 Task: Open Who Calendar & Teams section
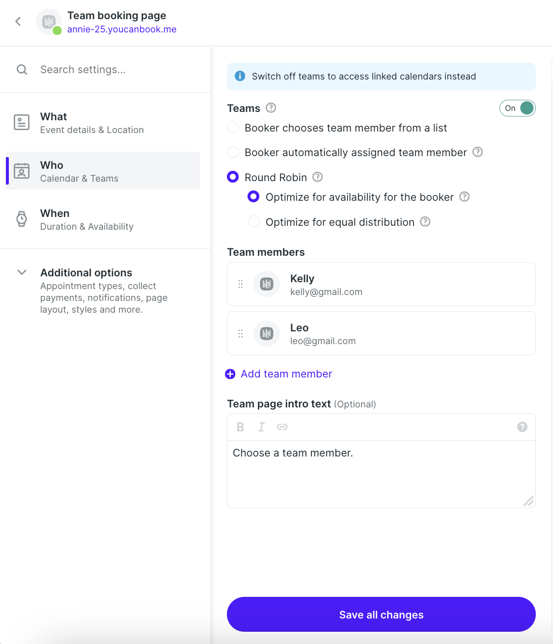coord(103,171)
